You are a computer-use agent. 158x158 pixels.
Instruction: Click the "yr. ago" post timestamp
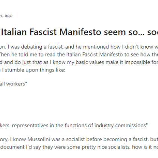tap(6, 16)
